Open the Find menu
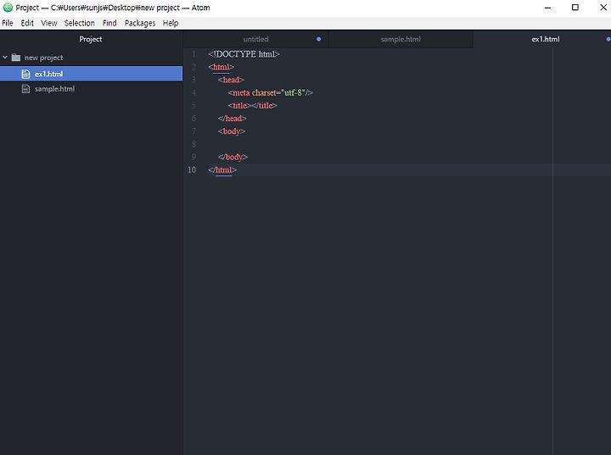611x455 pixels. [x=109, y=23]
